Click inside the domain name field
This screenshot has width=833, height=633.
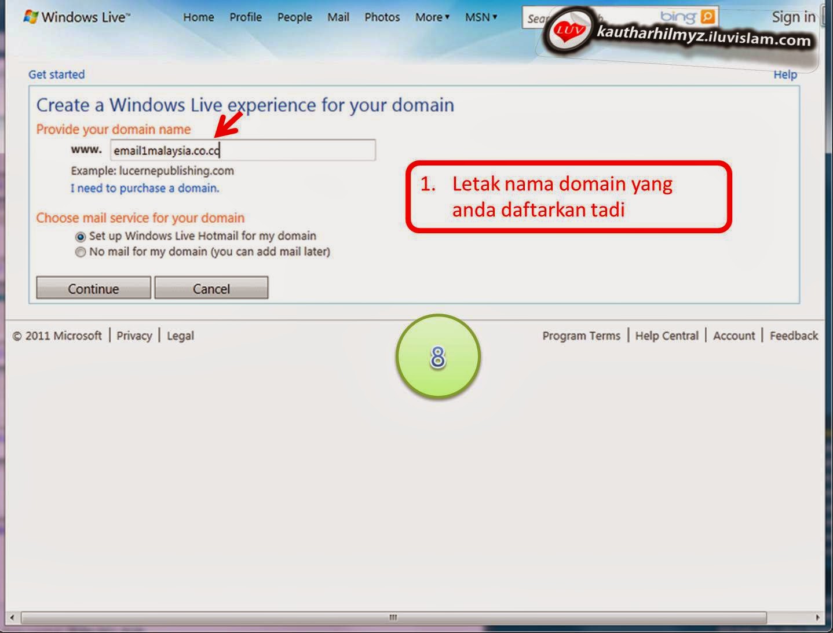click(243, 150)
